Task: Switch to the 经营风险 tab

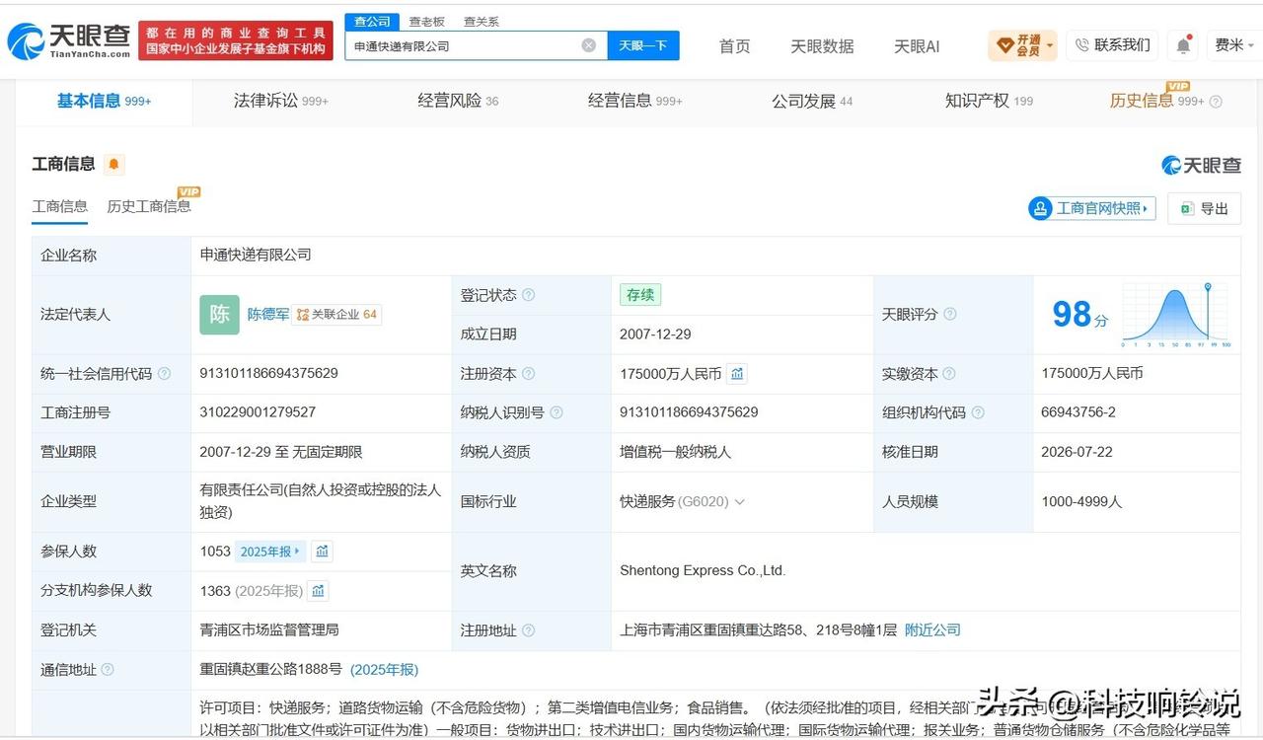Action: pos(458,102)
